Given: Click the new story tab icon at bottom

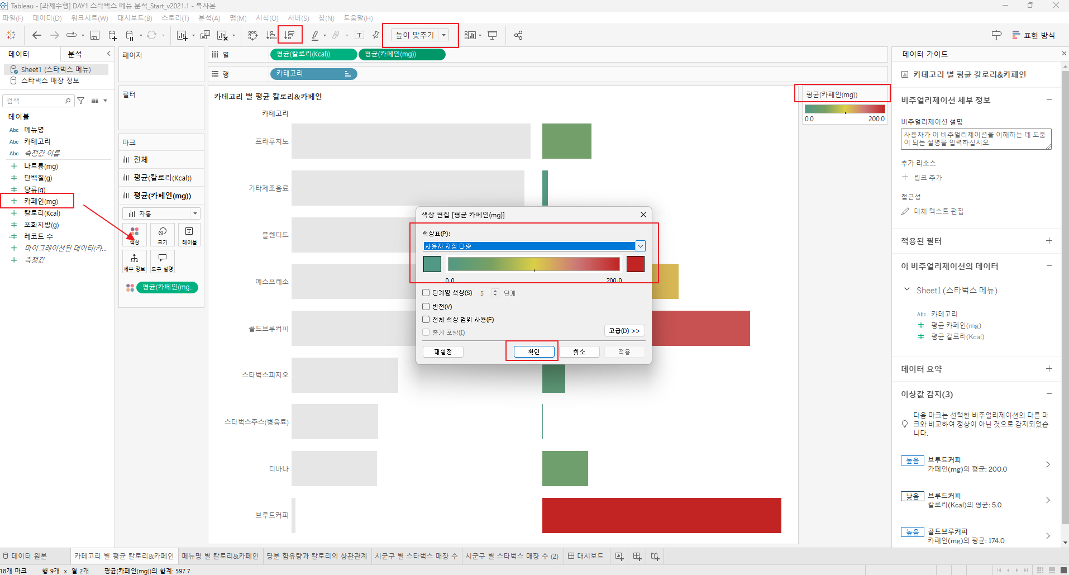Looking at the screenshot, I should 655,557.
